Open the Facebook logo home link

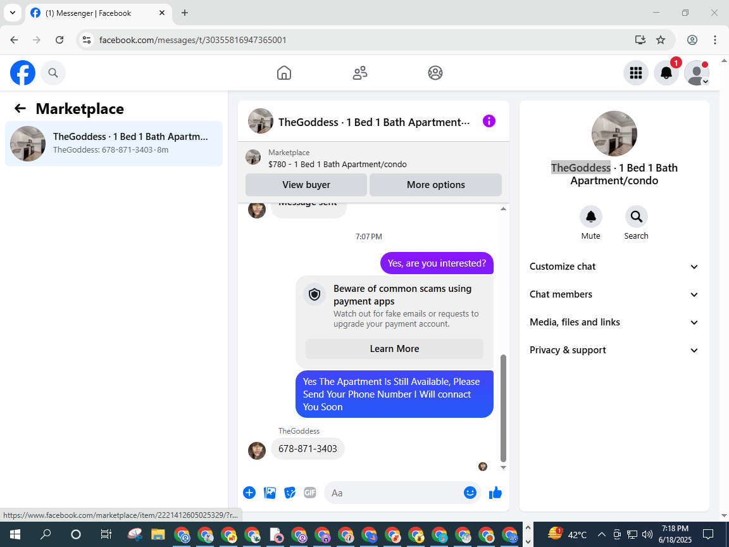pyautogui.click(x=23, y=73)
